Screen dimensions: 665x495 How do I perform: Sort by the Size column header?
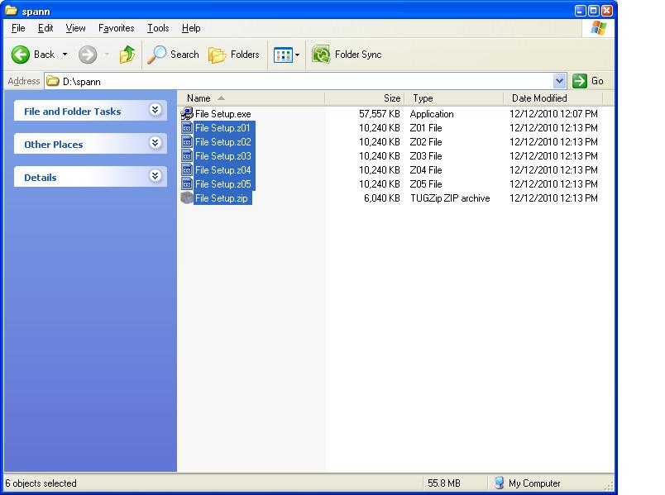[365, 98]
